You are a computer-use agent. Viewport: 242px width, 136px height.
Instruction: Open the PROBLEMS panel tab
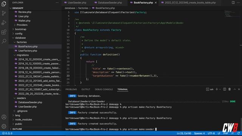pos(71,90)
